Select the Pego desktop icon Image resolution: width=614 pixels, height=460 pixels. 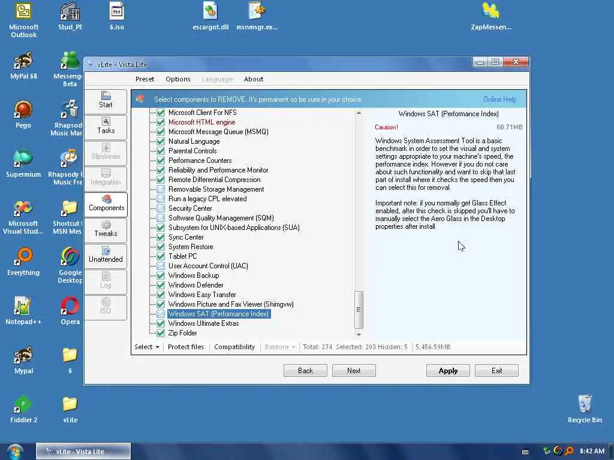[x=23, y=114]
